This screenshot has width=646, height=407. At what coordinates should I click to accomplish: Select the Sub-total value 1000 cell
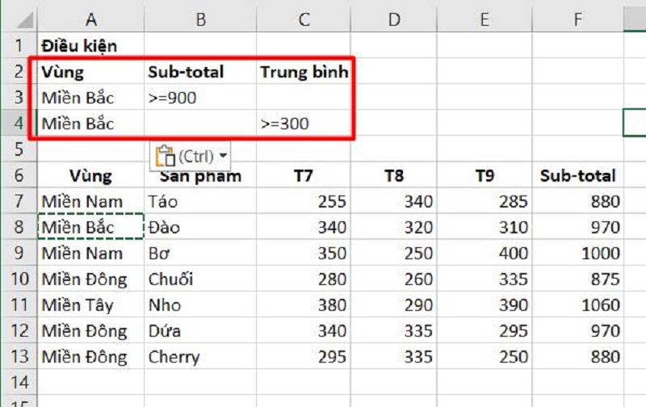pos(577,254)
